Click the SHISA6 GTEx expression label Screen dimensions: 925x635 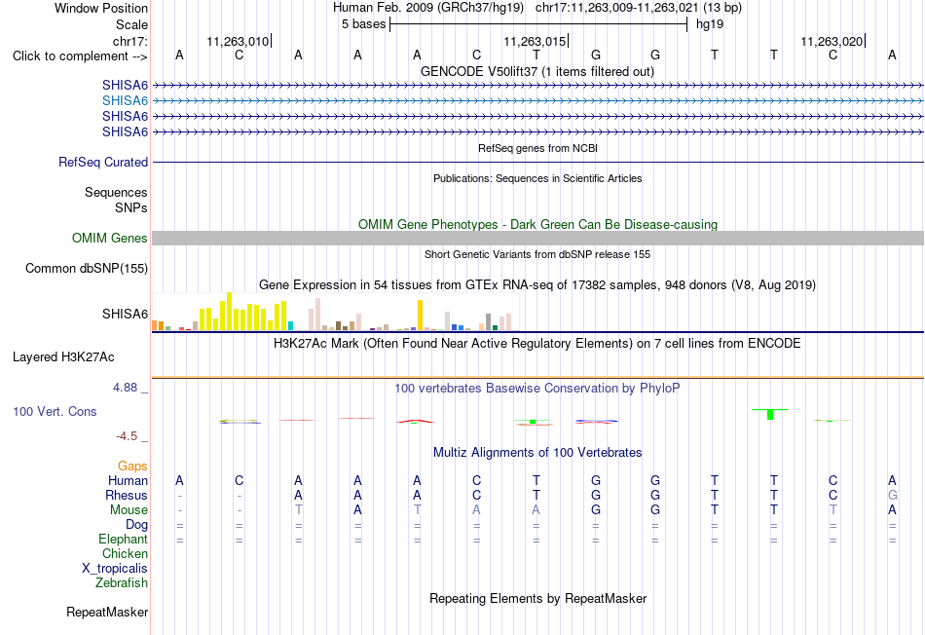(x=125, y=314)
